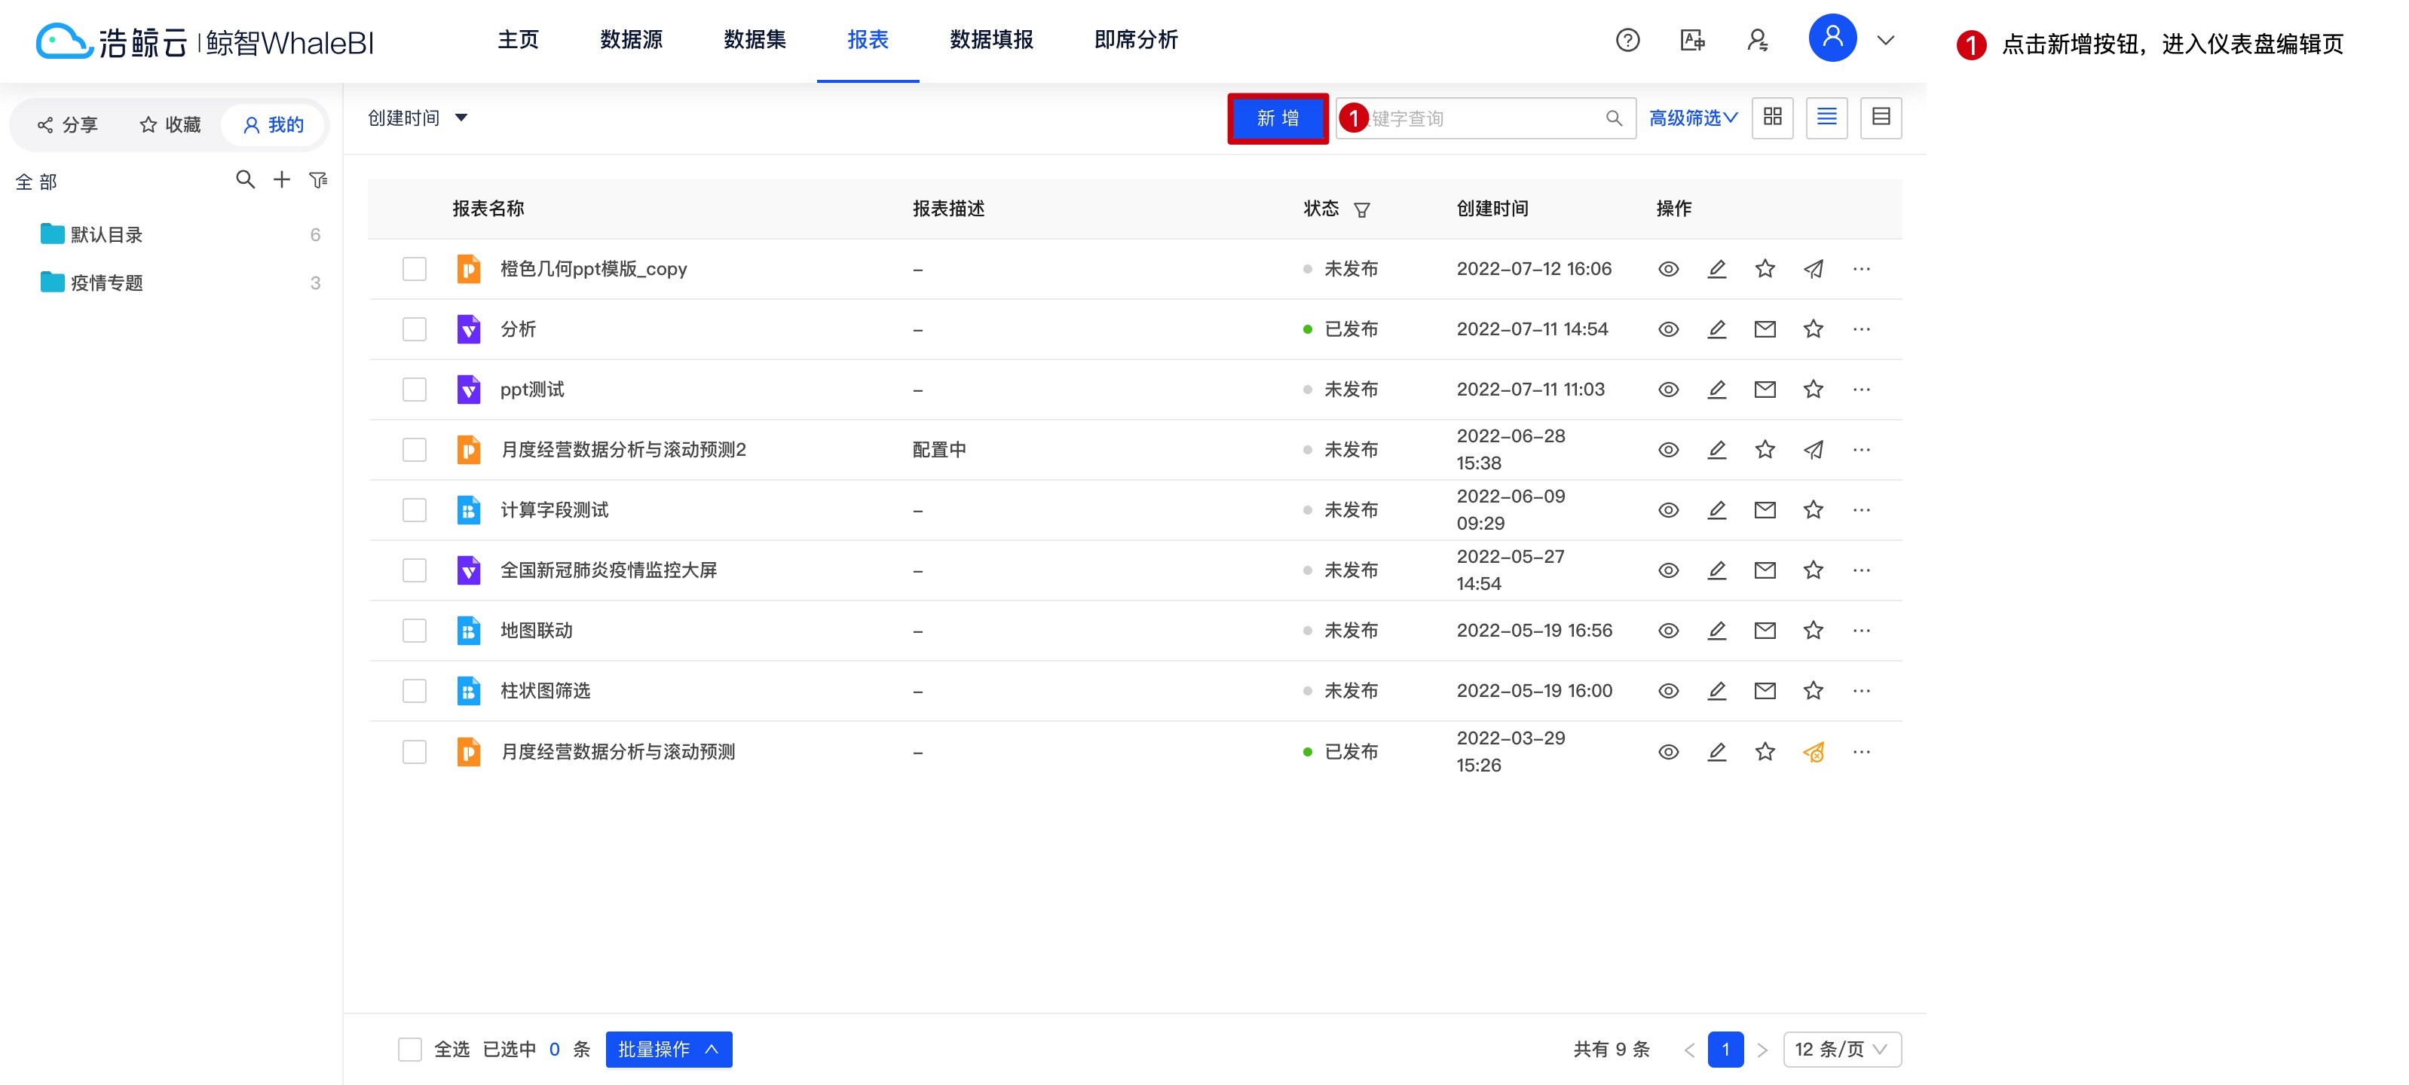Click the blue user avatar
This screenshot has width=2409, height=1085.
coord(1832,38)
